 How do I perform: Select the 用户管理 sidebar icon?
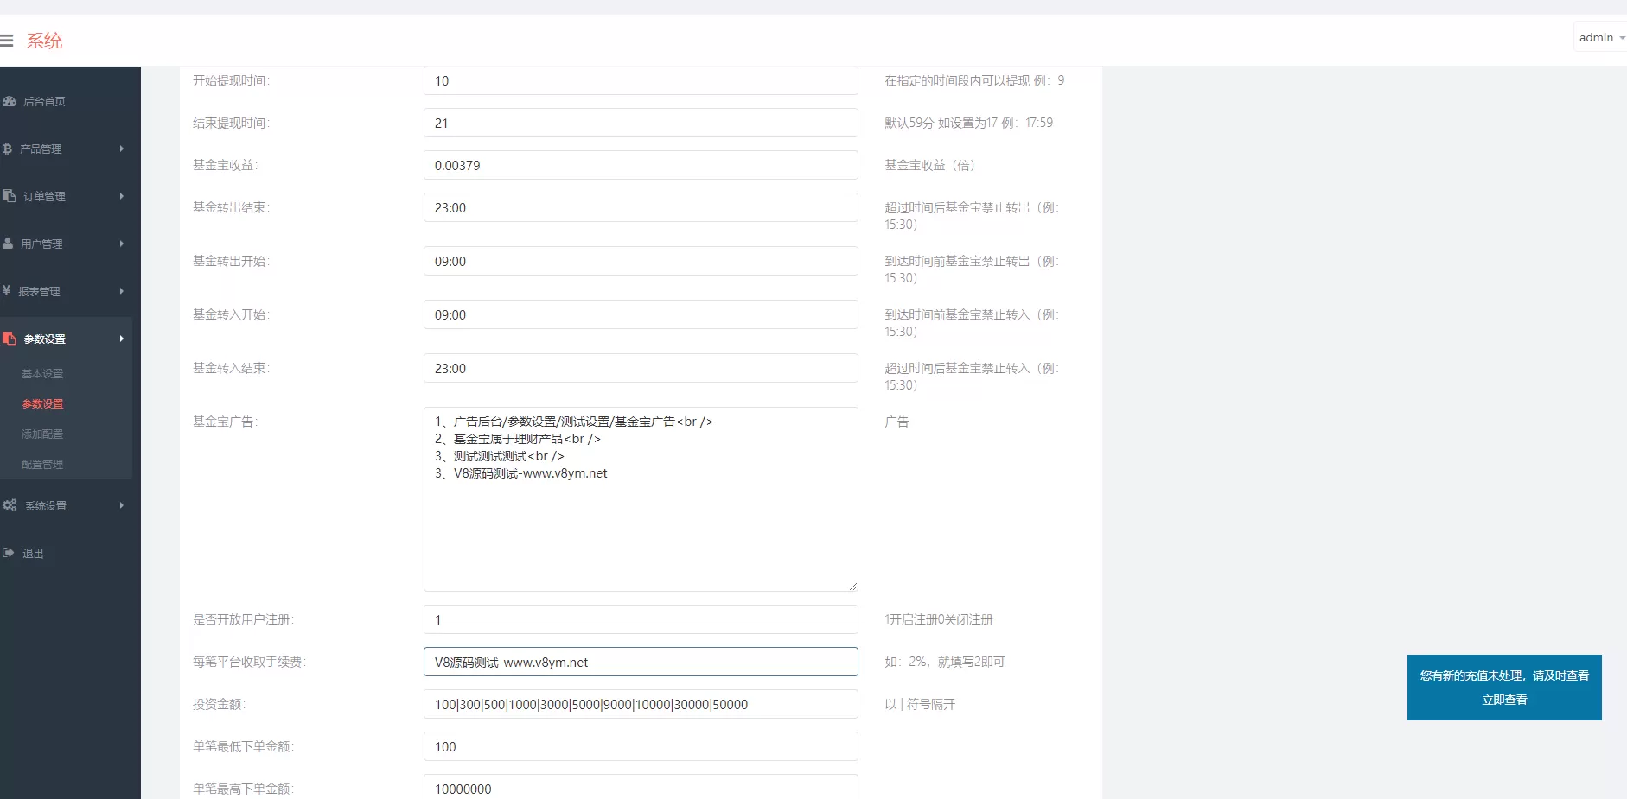click(8, 244)
